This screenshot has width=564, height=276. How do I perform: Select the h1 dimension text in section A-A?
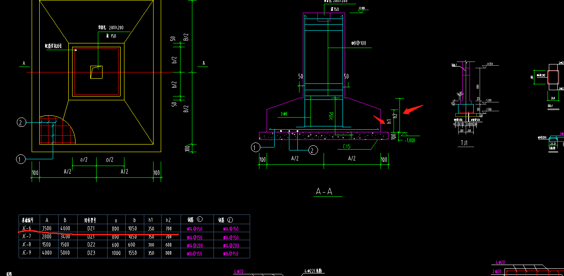389,121
